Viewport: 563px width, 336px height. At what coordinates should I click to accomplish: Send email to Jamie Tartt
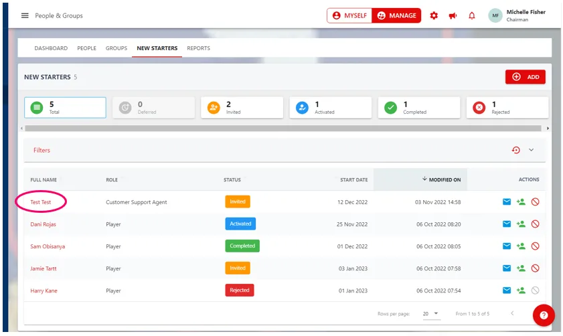coord(507,268)
